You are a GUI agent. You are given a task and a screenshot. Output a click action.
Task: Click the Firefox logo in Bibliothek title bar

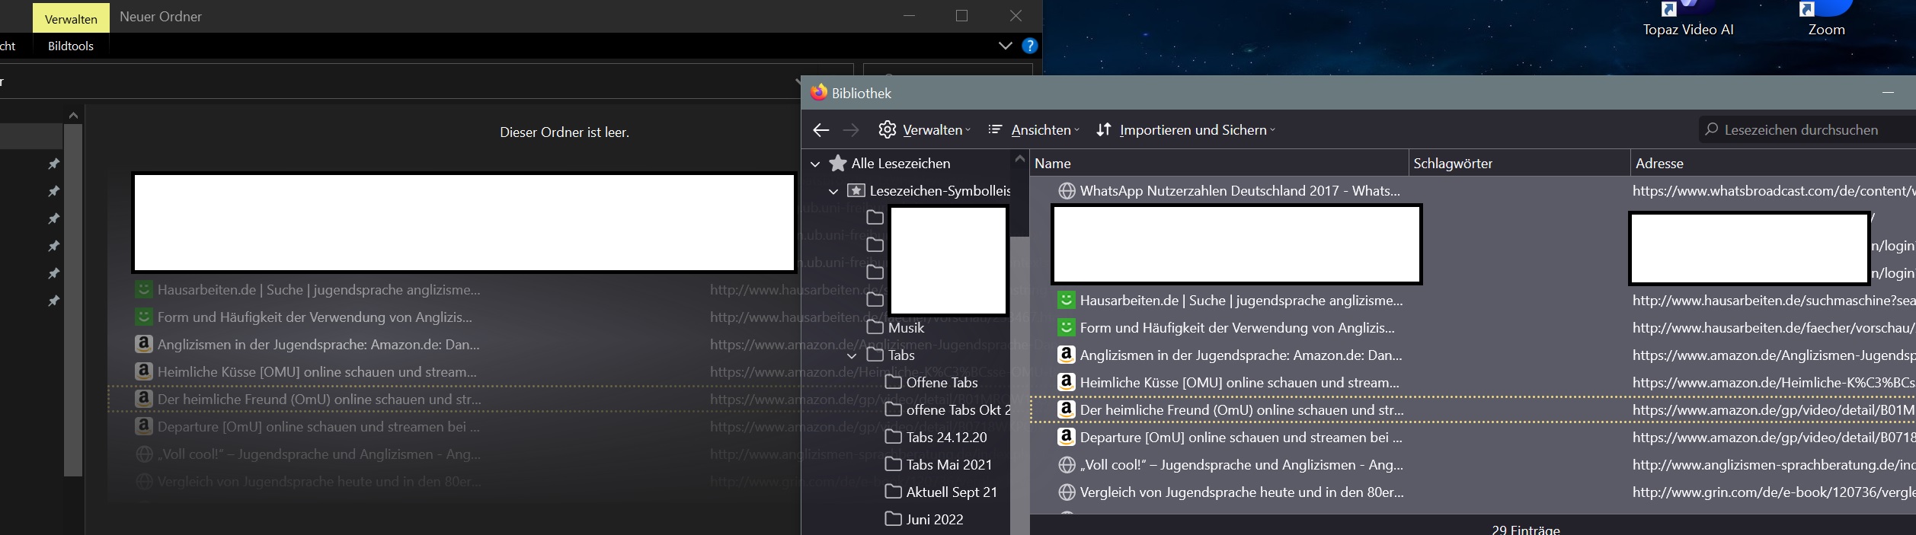[819, 92]
